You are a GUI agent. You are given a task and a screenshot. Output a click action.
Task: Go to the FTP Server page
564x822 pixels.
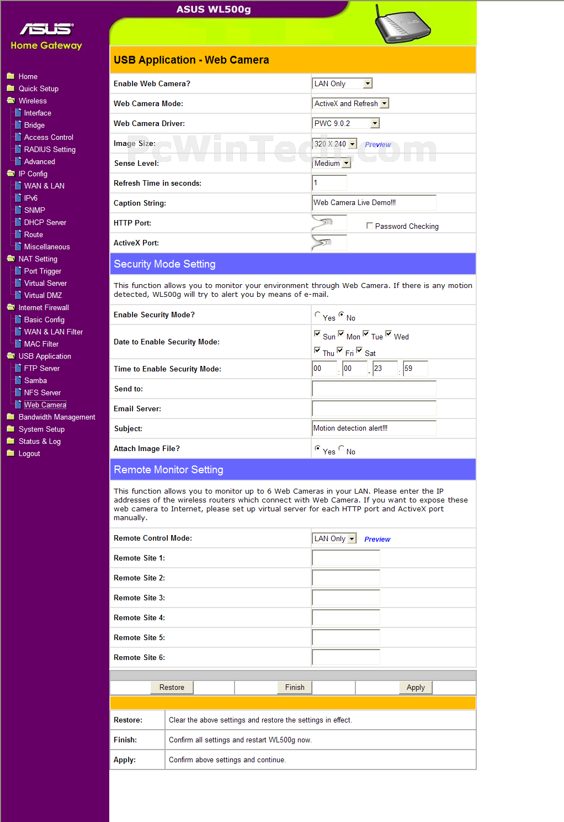42,368
